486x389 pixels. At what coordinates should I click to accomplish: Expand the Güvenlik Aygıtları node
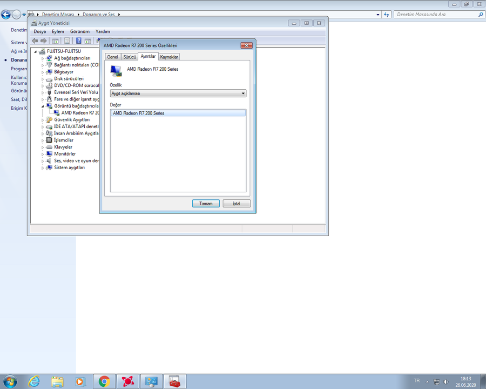click(x=43, y=120)
